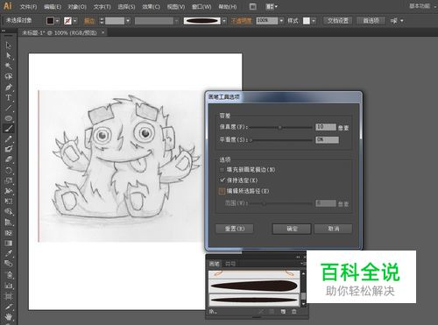
Task: Select the Ellipse shape tool
Action: [9, 118]
